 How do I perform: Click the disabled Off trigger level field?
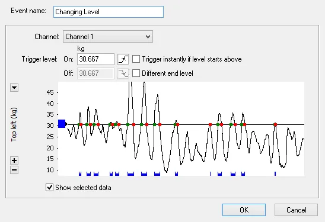[x=95, y=73]
